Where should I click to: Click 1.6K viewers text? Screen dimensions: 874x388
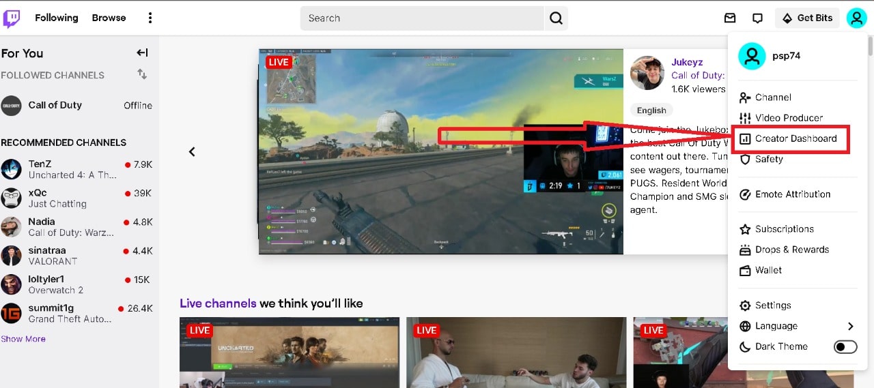pyautogui.click(x=699, y=89)
